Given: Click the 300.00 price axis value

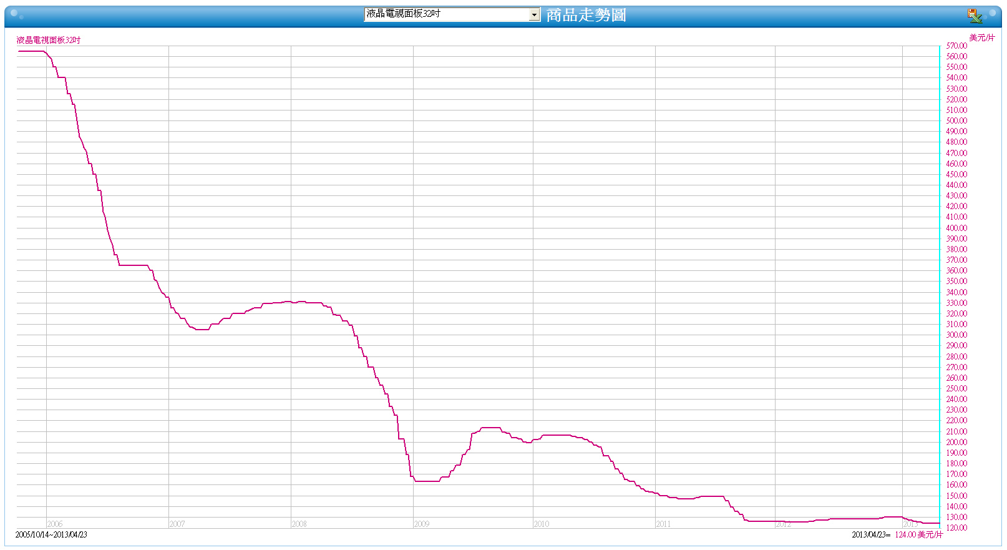Looking at the screenshot, I should click(x=956, y=335).
